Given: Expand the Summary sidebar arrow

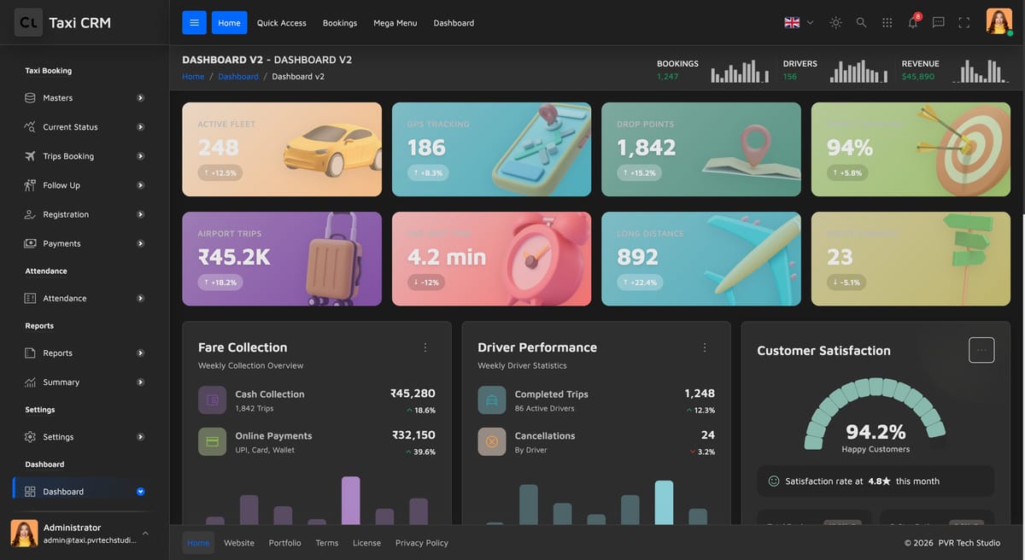Looking at the screenshot, I should [x=140, y=382].
